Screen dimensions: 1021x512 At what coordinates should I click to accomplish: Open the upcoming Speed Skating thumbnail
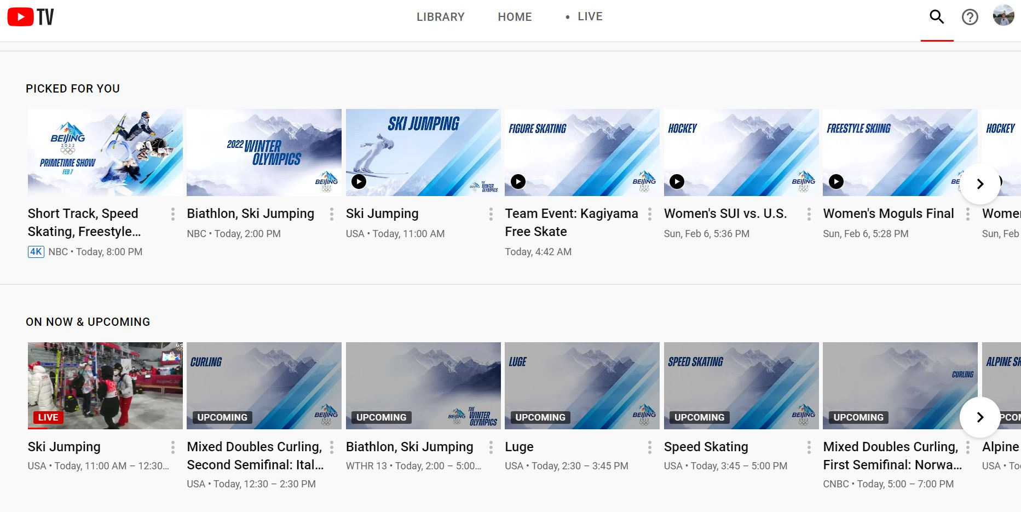pyautogui.click(x=741, y=386)
